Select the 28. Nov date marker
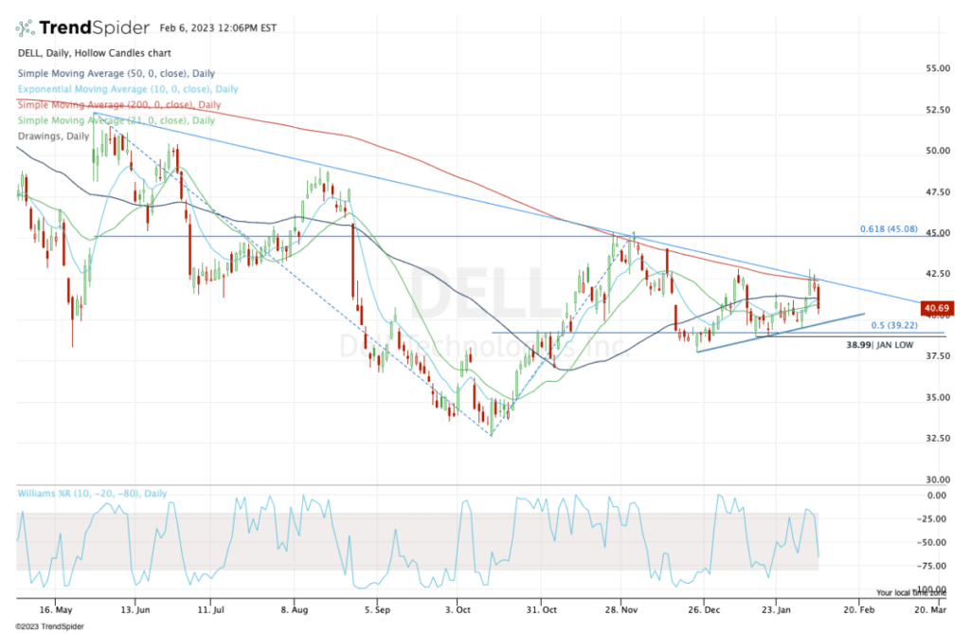The height and width of the screenshot is (634, 970). (x=621, y=610)
